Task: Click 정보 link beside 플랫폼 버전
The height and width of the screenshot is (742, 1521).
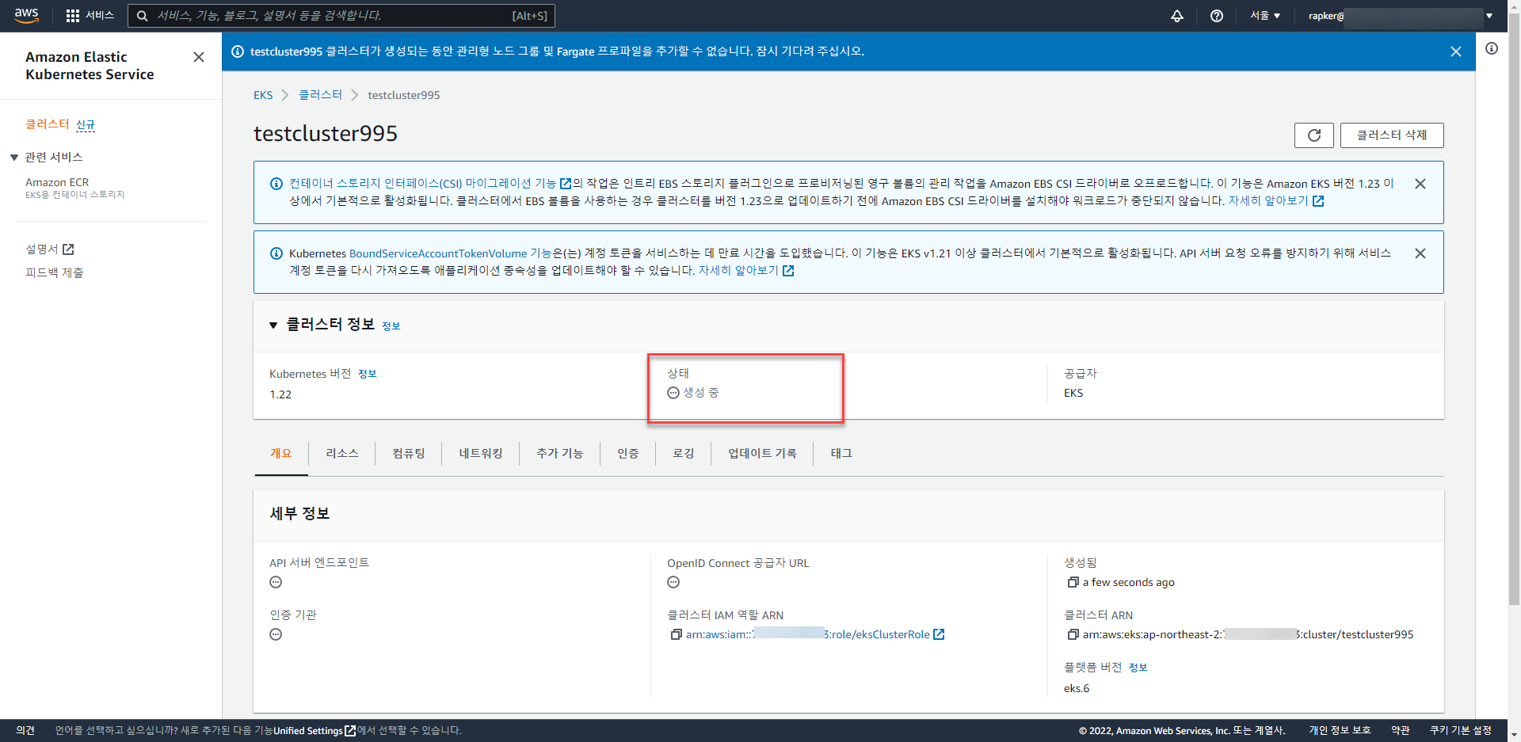Action: coord(1138,668)
